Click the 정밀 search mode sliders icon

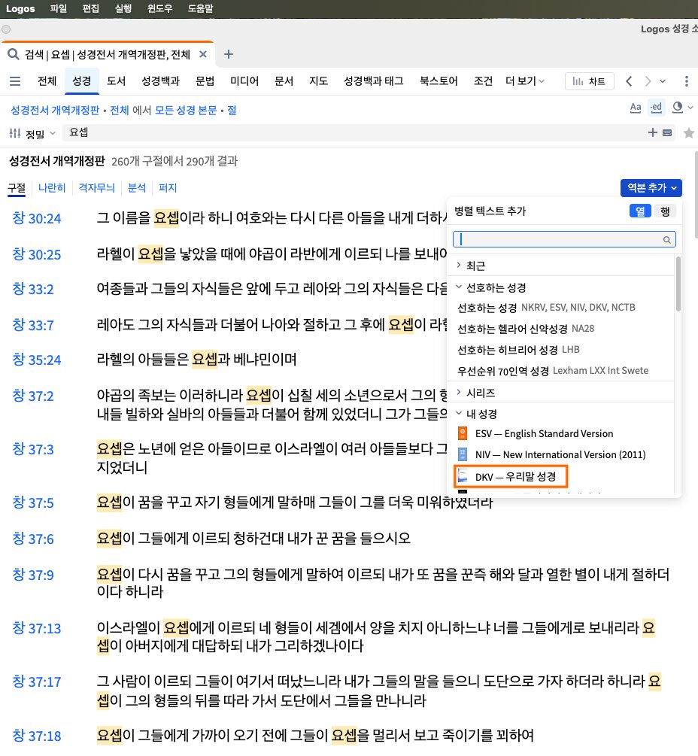tap(15, 133)
